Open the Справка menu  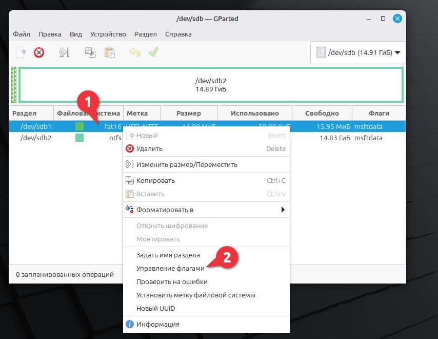[x=178, y=34]
